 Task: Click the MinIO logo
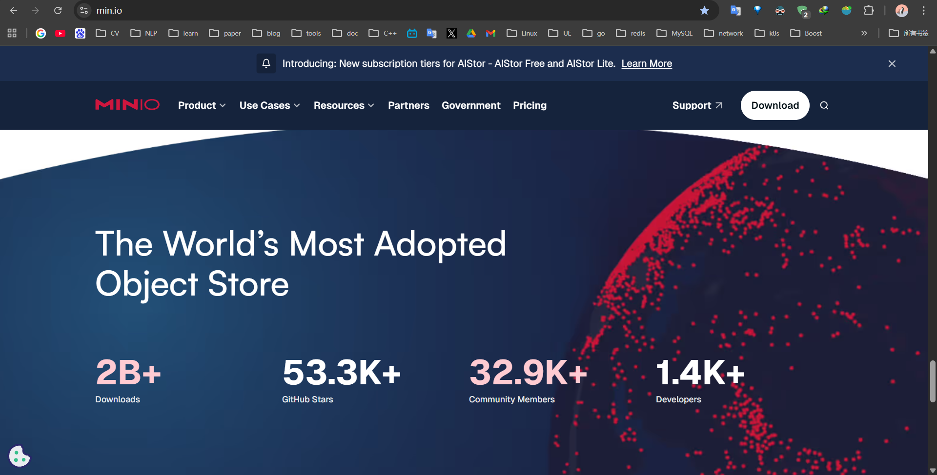(127, 105)
